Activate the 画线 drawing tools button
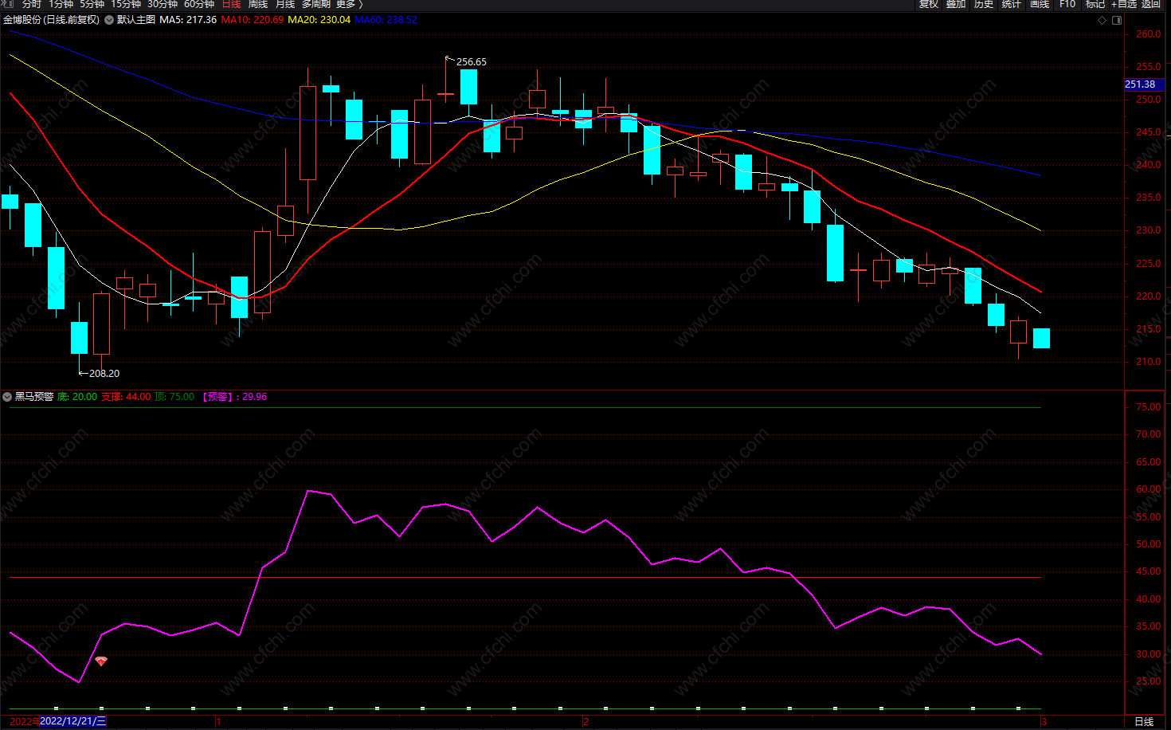This screenshot has width=1171, height=730. (1040, 4)
